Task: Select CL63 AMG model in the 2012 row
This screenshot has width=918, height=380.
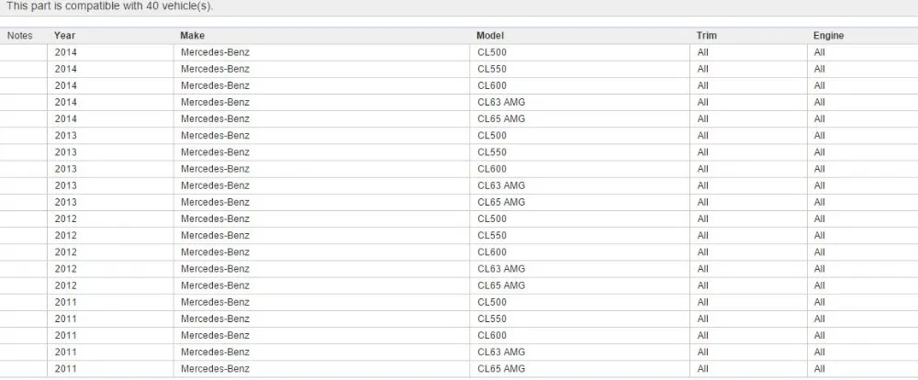Action: pyautogui.click(x=501, y=269)
